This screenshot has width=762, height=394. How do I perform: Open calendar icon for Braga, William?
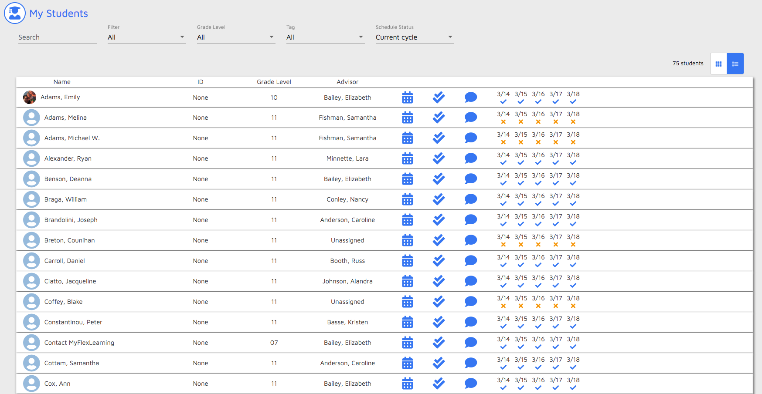tap(407, 199)
